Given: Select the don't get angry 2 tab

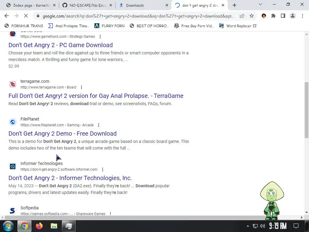Looking at the screenshot, I should pos(199,5).
